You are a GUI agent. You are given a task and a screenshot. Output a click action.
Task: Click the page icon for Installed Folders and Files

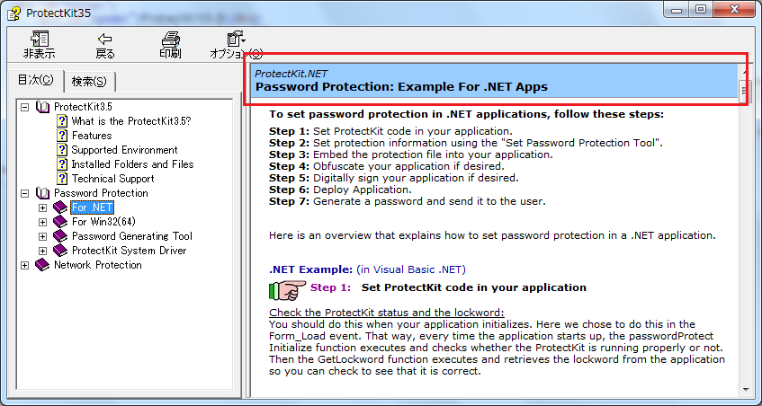pos(62,164)
